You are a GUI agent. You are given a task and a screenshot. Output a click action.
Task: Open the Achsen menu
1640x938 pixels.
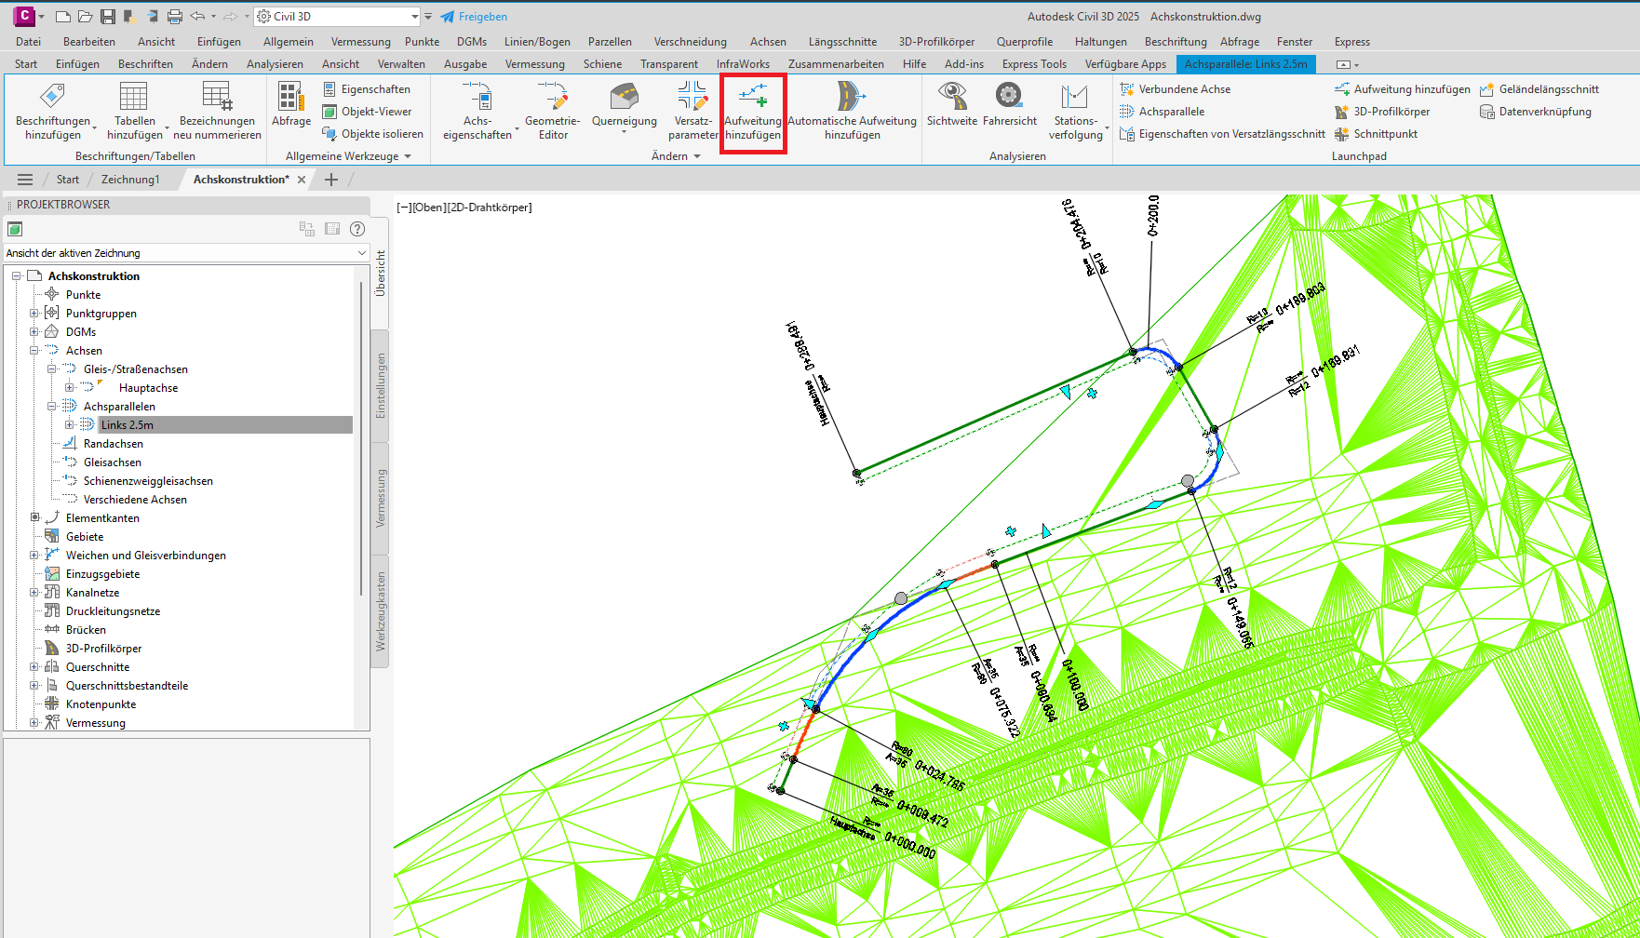pos(768,42)
